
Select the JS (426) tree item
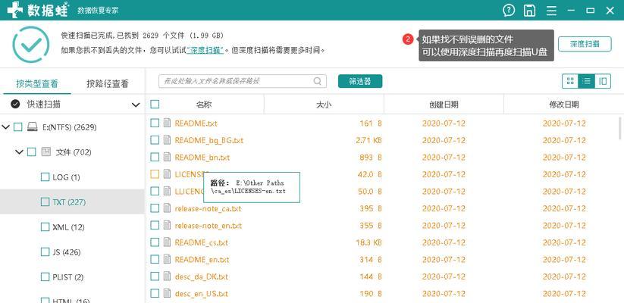[x=72, y=252]
